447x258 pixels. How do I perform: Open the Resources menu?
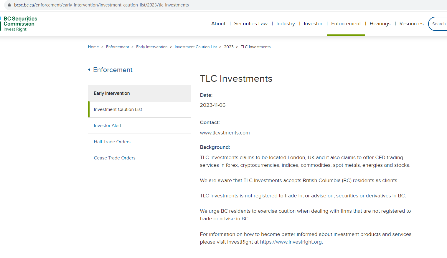pos(411,24)
